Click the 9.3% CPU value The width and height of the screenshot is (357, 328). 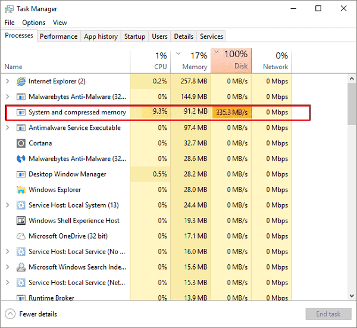tap(160, 111)
